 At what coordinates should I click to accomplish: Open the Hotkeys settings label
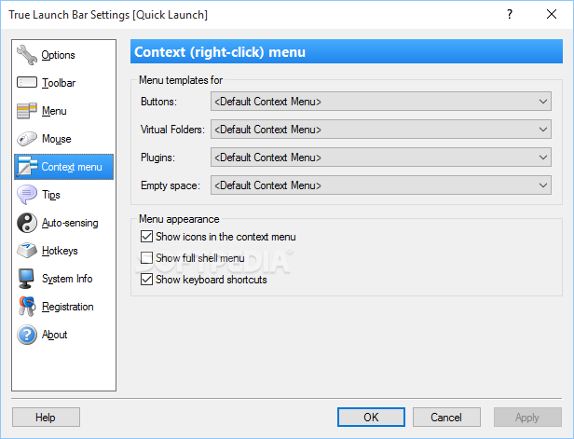click(x=60, y=251)
